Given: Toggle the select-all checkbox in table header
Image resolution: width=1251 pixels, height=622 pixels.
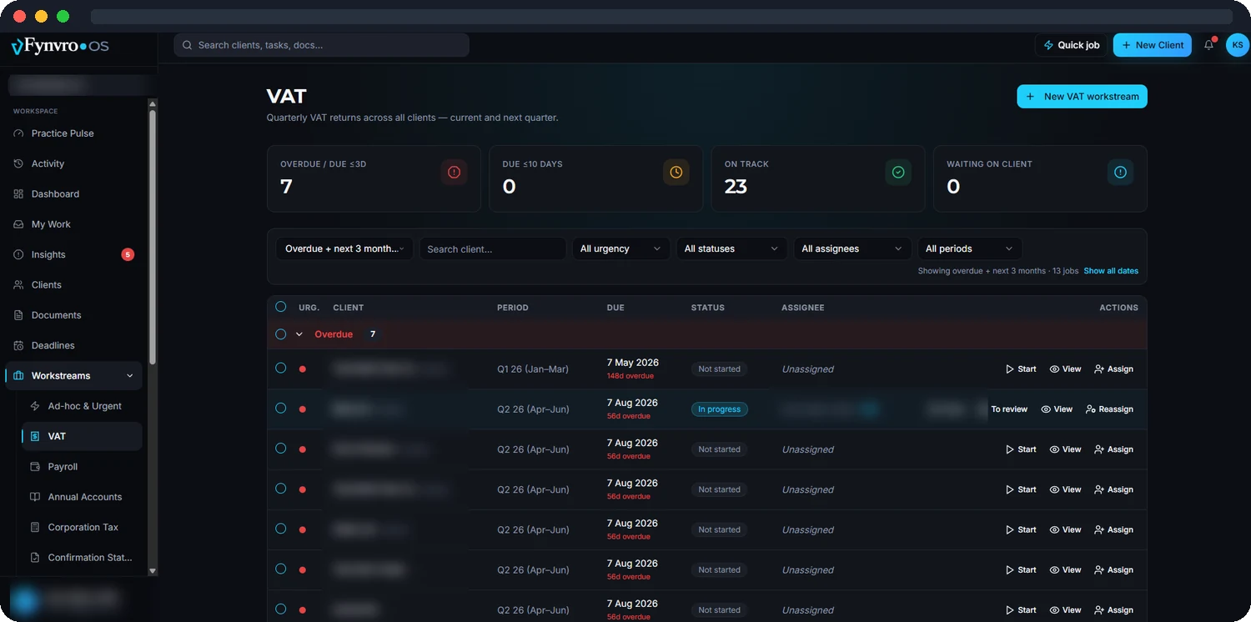Looking at the screenshot, I should (x=280, y=307).
